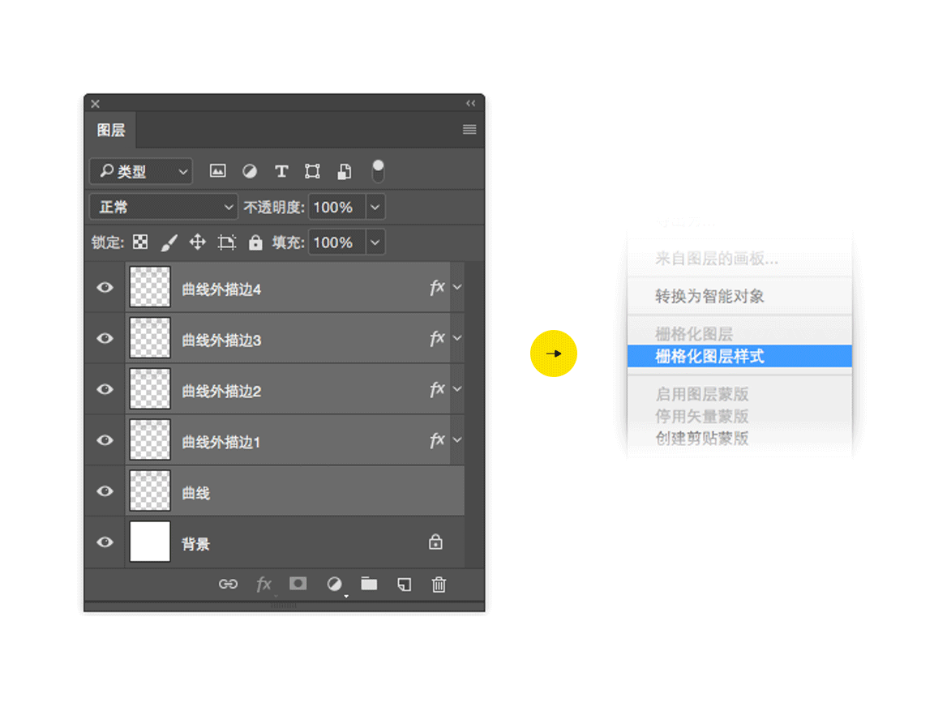This screenshot has width=934, height=707.
Task: Click the prevent artboard auto-nesting lock icon
Action: click(226, 242)
